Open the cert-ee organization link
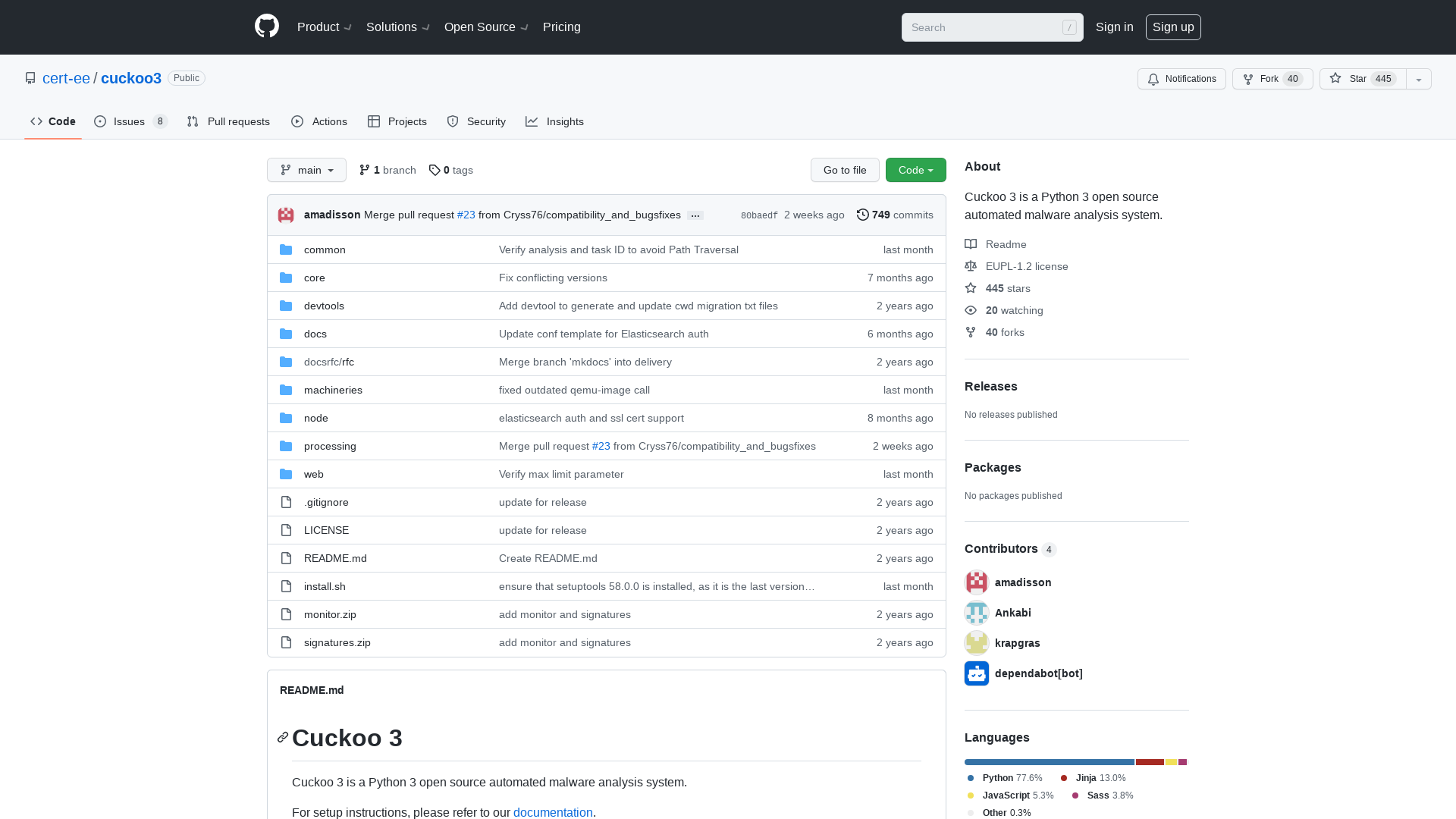 66,78
